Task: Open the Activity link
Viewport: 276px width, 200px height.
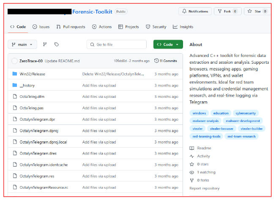Action: coord(200,156)
